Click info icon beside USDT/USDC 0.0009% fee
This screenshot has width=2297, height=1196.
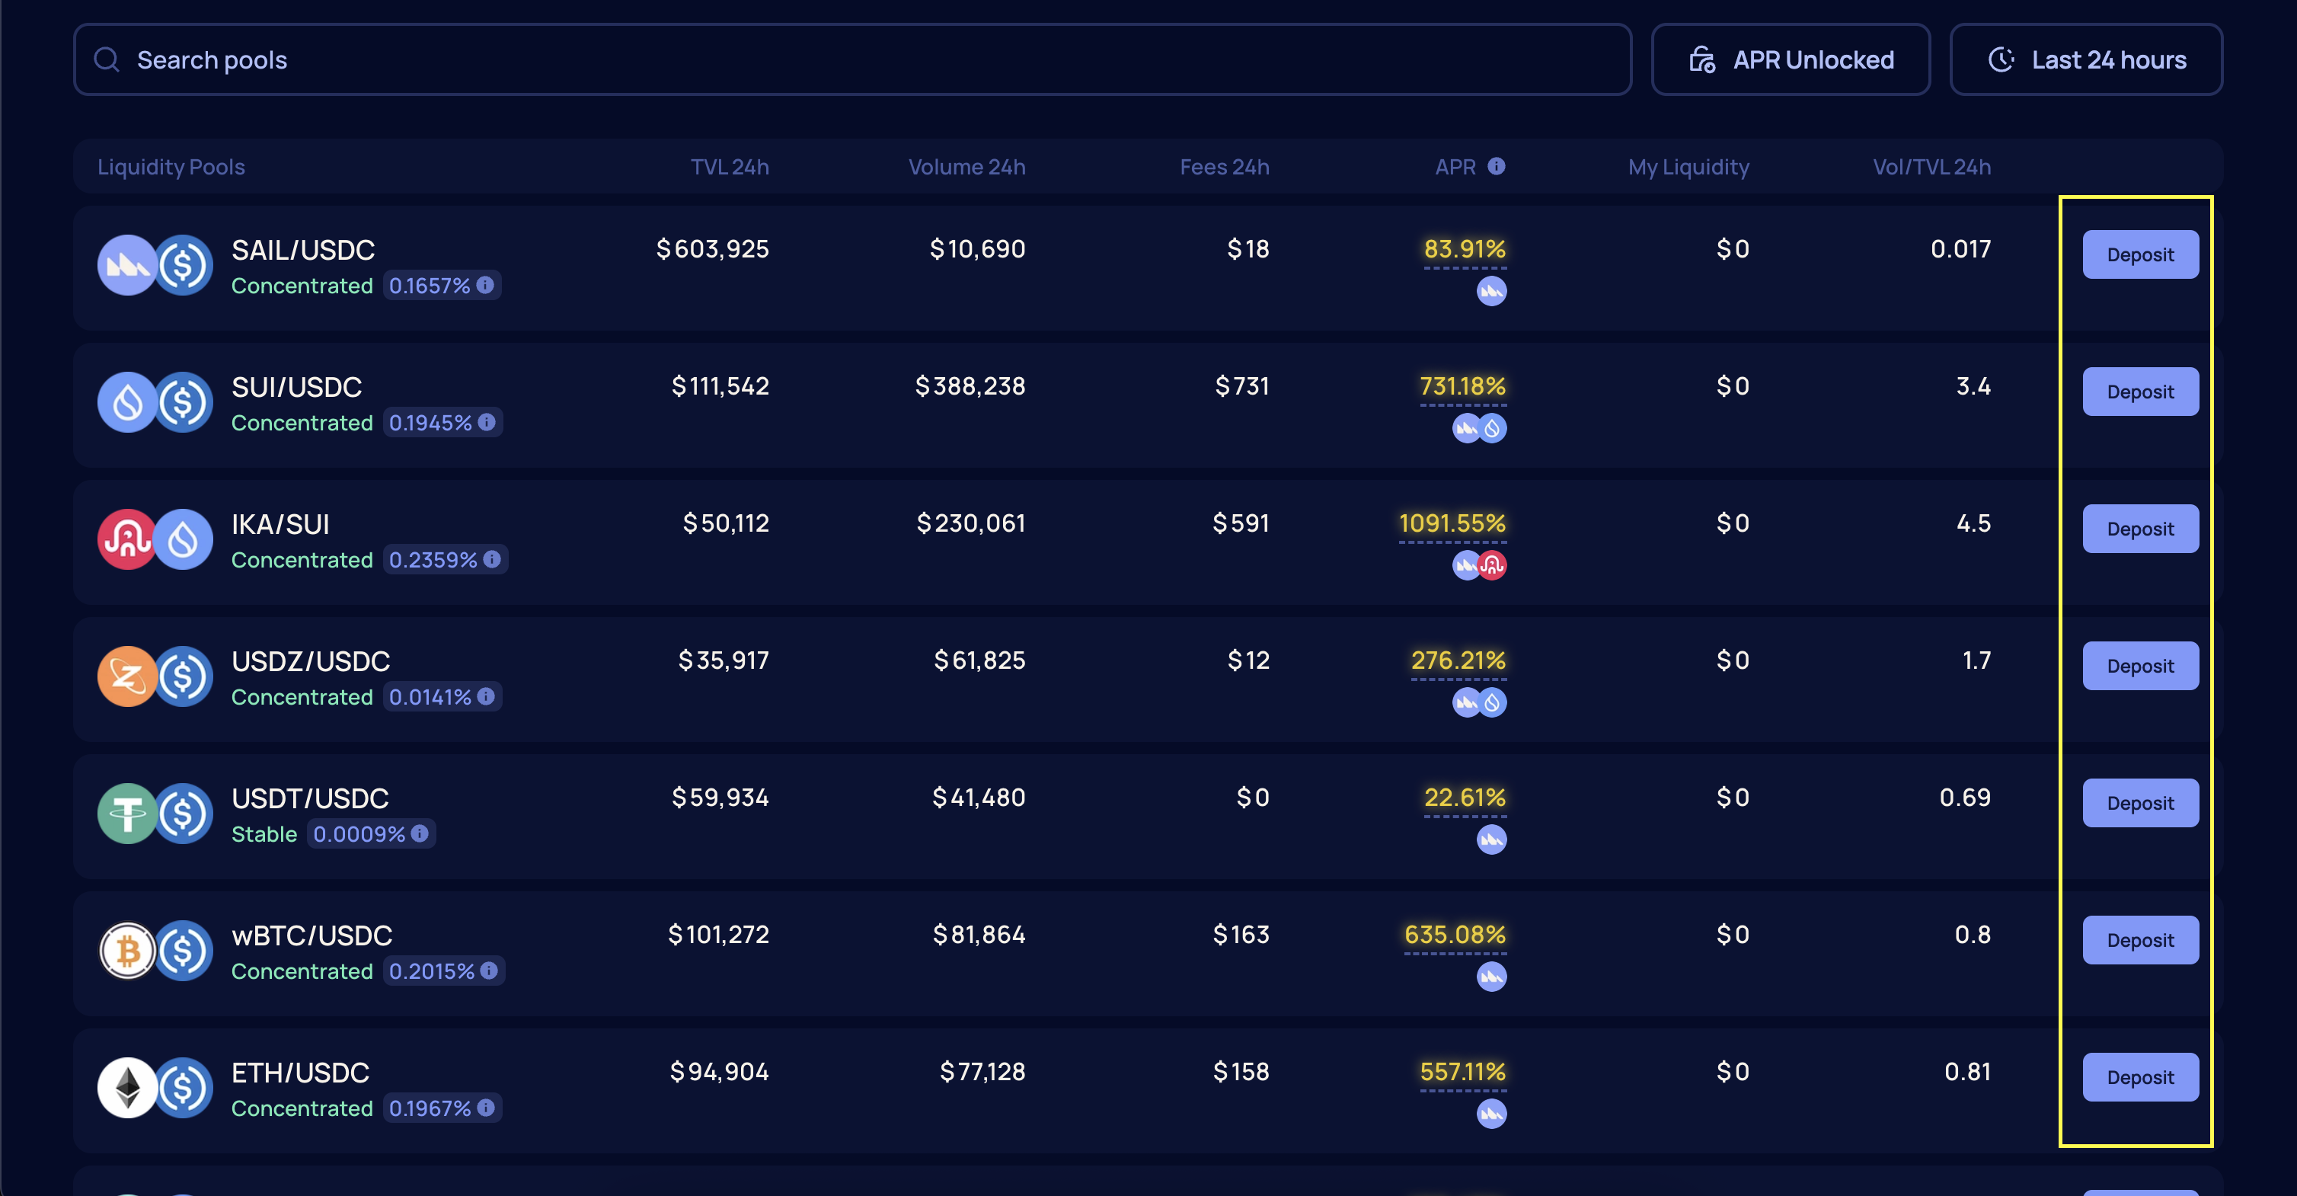420,833
